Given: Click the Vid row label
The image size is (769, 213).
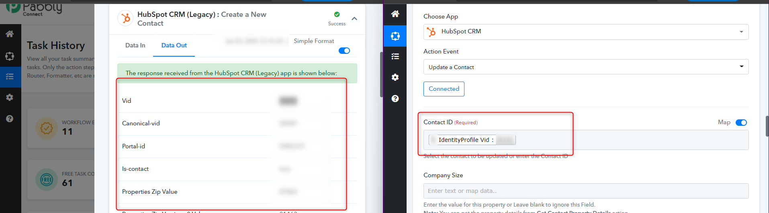Looking at the screenshot, I should 127,101.
